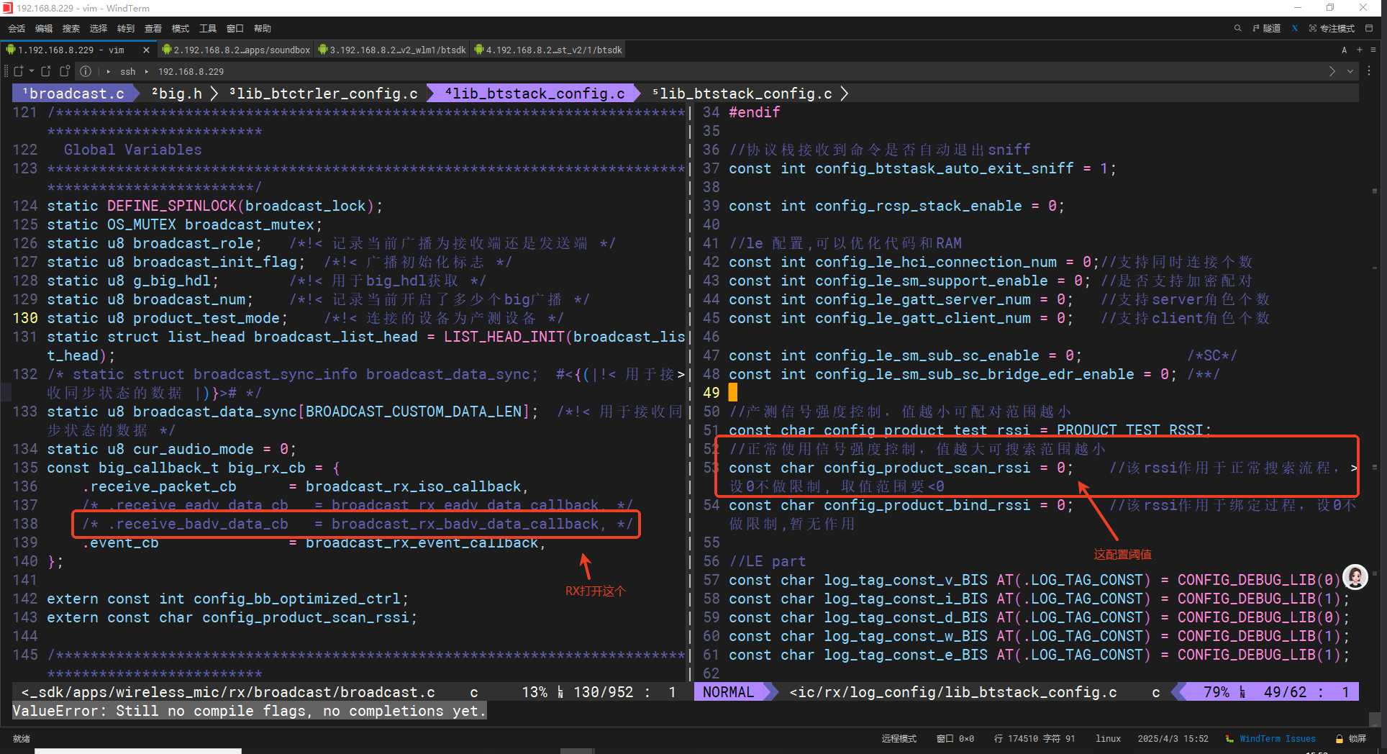Toggle 专注模式 (Focus mode)

pyautogui.click(x=1332, y=29)
